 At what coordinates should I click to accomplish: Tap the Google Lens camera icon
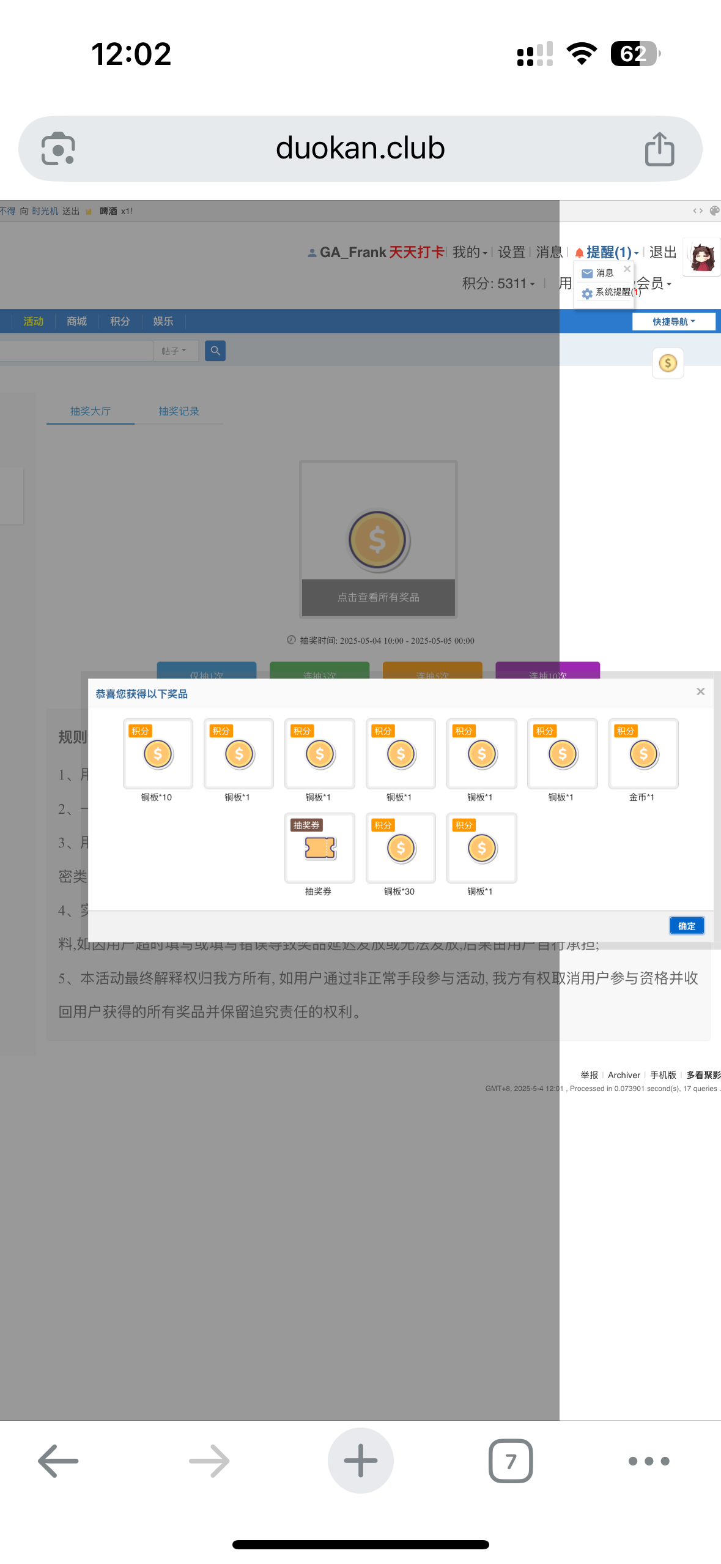coord(58,149)
